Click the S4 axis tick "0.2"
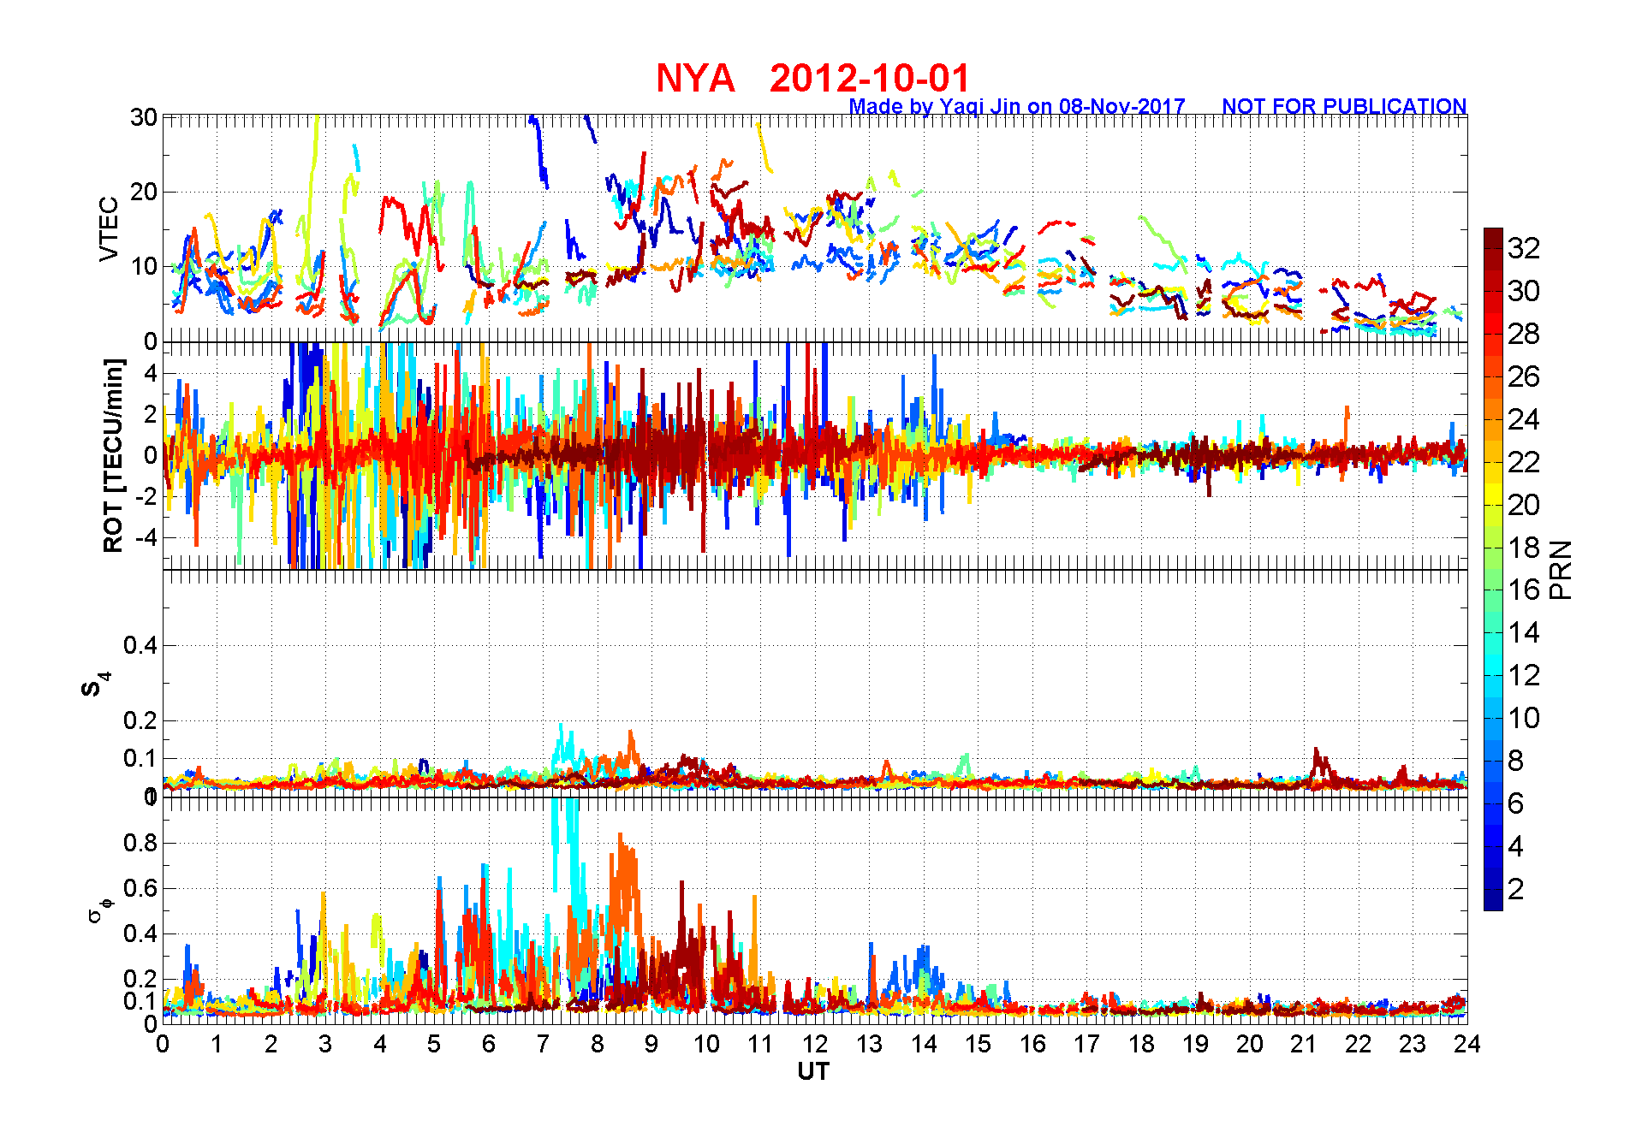 [141, 720]
